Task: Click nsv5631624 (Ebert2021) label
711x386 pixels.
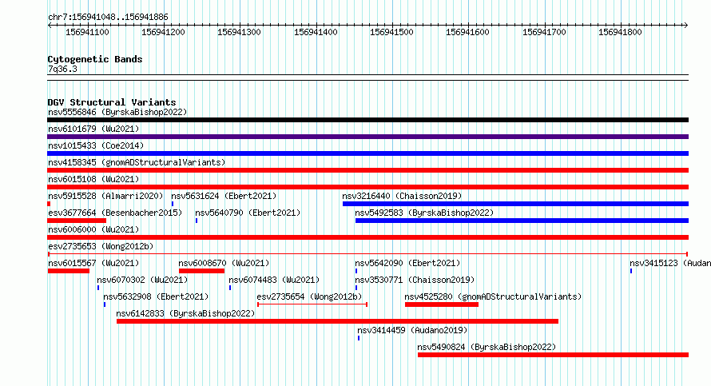Action: 224,196
